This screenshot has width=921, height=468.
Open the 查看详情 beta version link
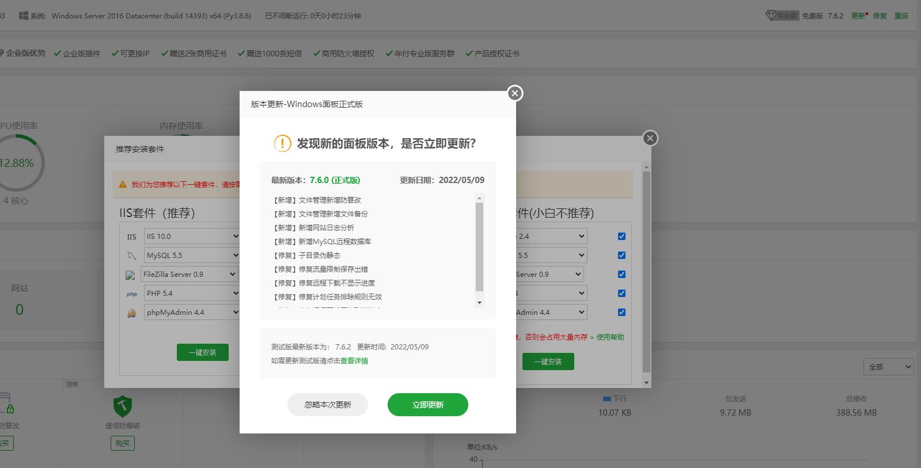pyautogui.click(x=354, y=361)
